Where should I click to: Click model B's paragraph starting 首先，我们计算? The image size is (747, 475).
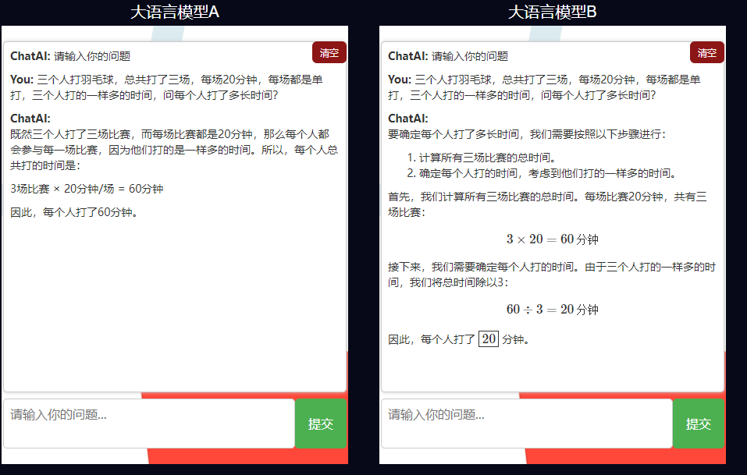click(x=548, y=204)
